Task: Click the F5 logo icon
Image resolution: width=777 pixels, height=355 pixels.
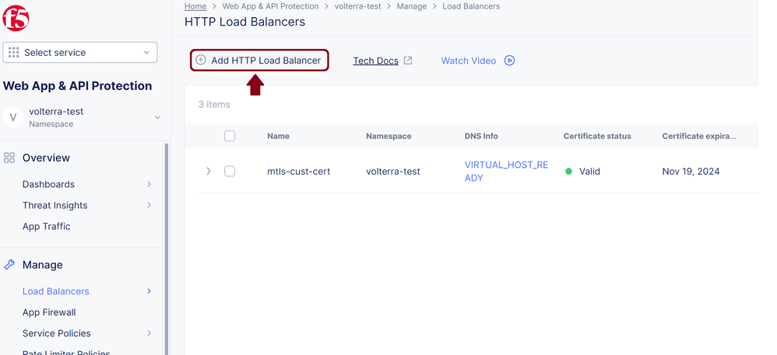Action: click(x=16, y=17)
